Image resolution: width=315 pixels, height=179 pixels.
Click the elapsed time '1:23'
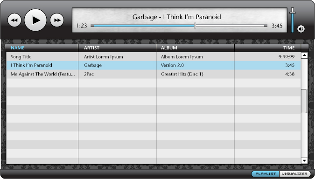[x=81, y=26]
